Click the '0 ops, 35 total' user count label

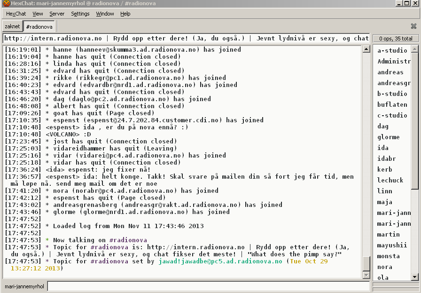click(396, 39)
